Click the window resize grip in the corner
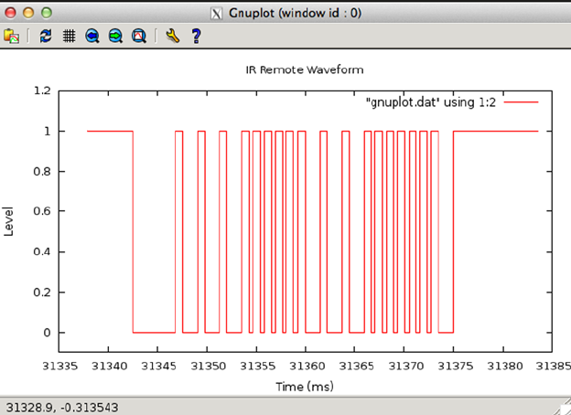 [x=563, y=408]
